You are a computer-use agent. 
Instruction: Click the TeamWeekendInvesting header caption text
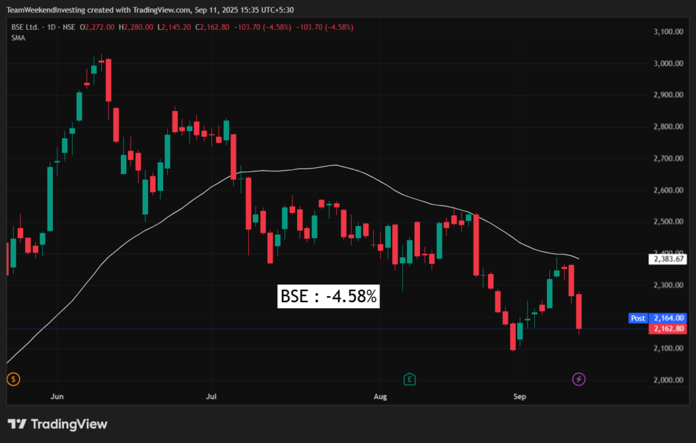pyautogui.click(x=150, y=10)
